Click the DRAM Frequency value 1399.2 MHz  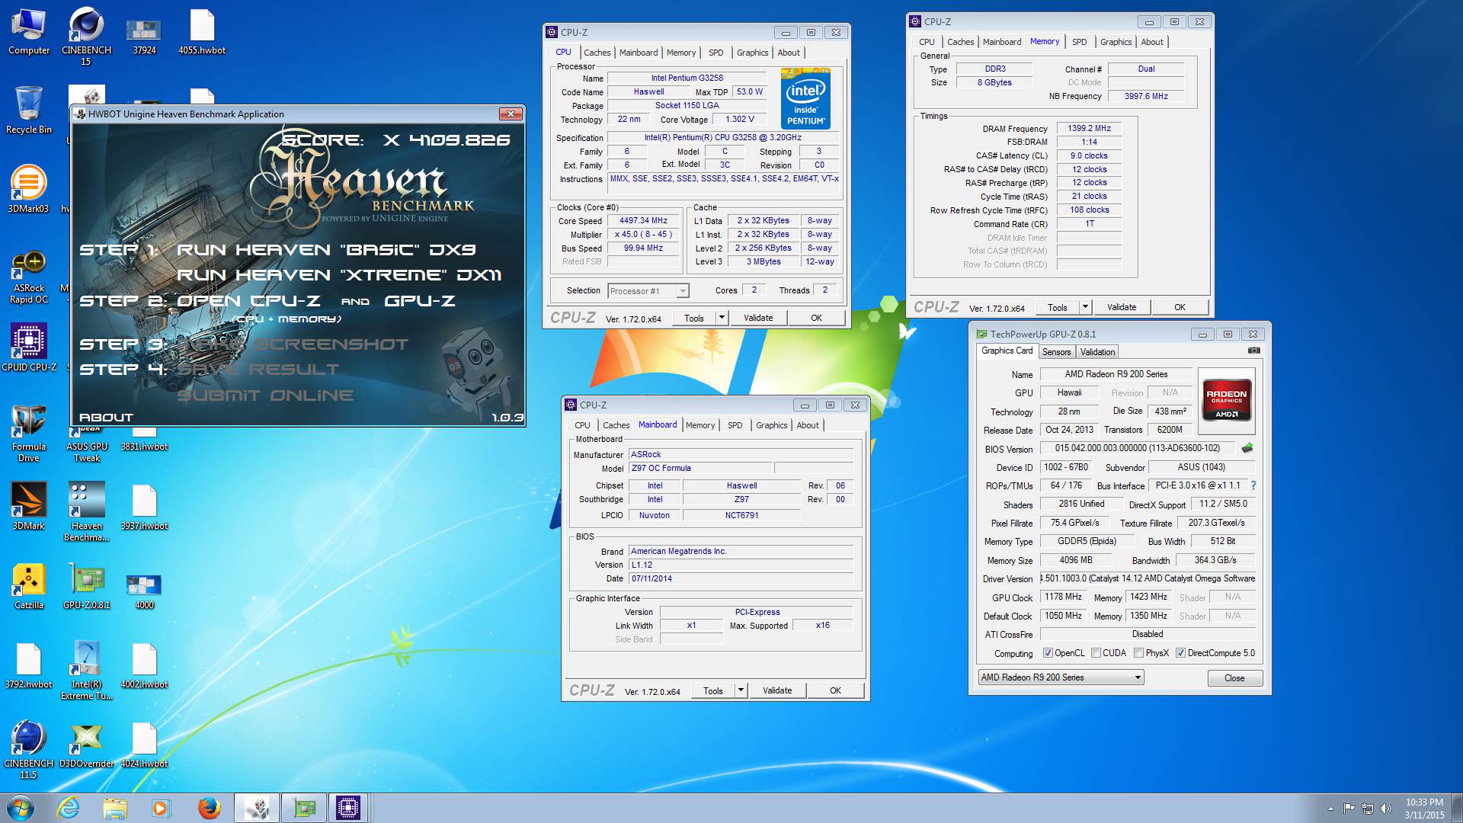click(1089, 128)
